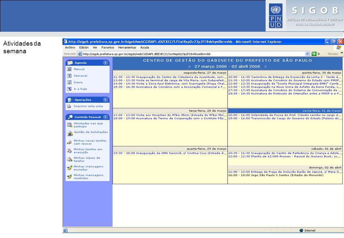
Task: Go to the previous week arrow
Action: 189,67
